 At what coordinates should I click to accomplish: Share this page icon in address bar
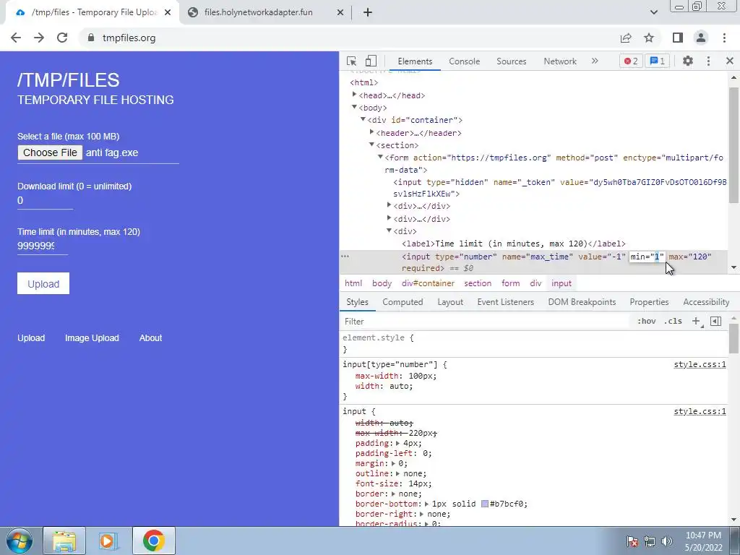click(626, 38)
